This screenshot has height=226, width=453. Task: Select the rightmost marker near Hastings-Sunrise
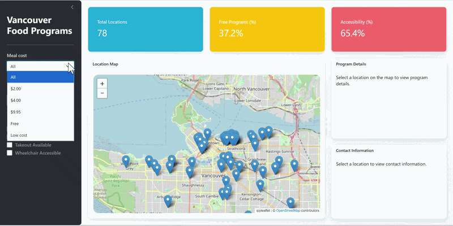click(294, 165)
